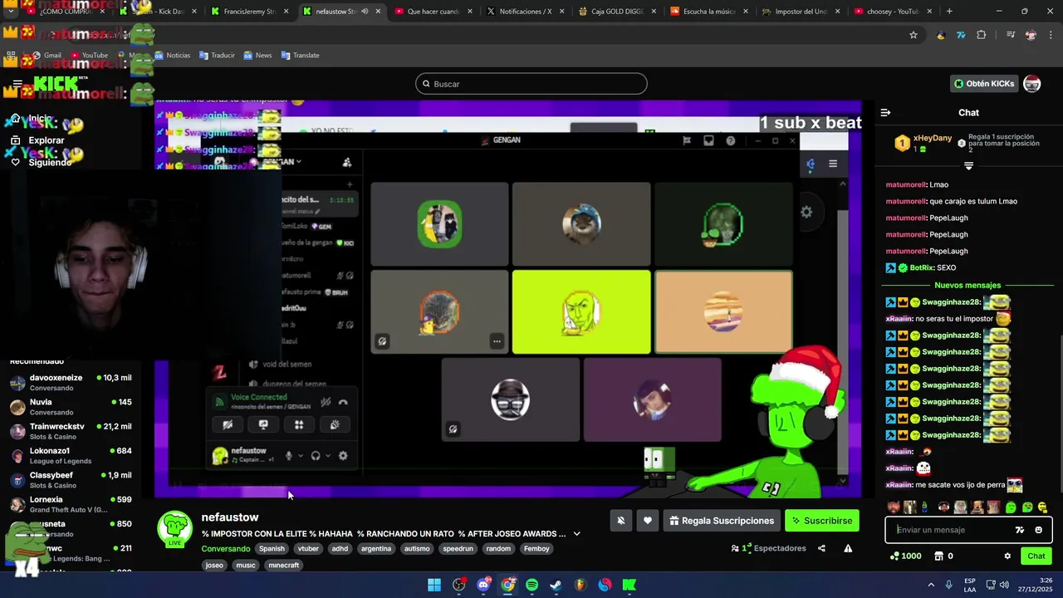Viewport: 1063px width, 598px height.
Task: Toggle the Kick sidebar hamburger menu
Action: 17,84
